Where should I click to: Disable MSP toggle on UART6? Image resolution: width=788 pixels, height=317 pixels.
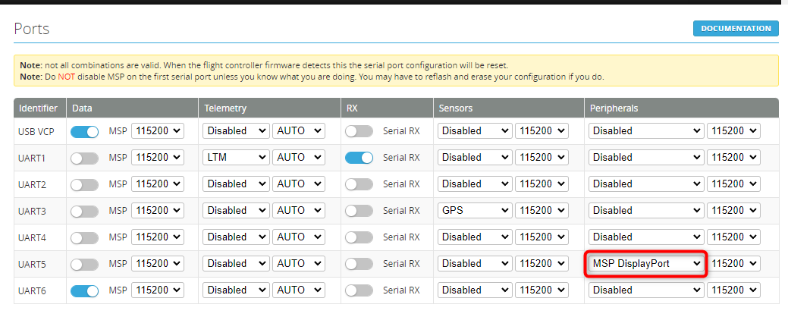click(x=84, y=290)
